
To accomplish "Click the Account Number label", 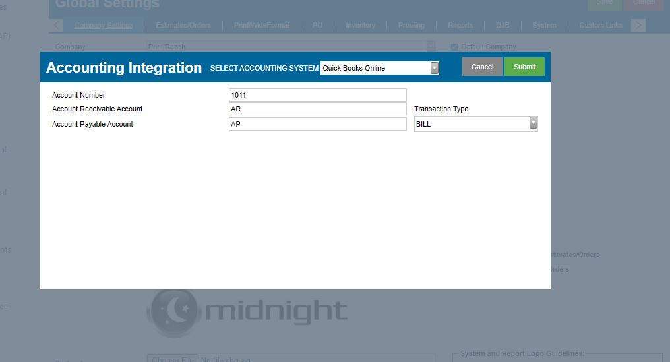I will coord(78,95).
